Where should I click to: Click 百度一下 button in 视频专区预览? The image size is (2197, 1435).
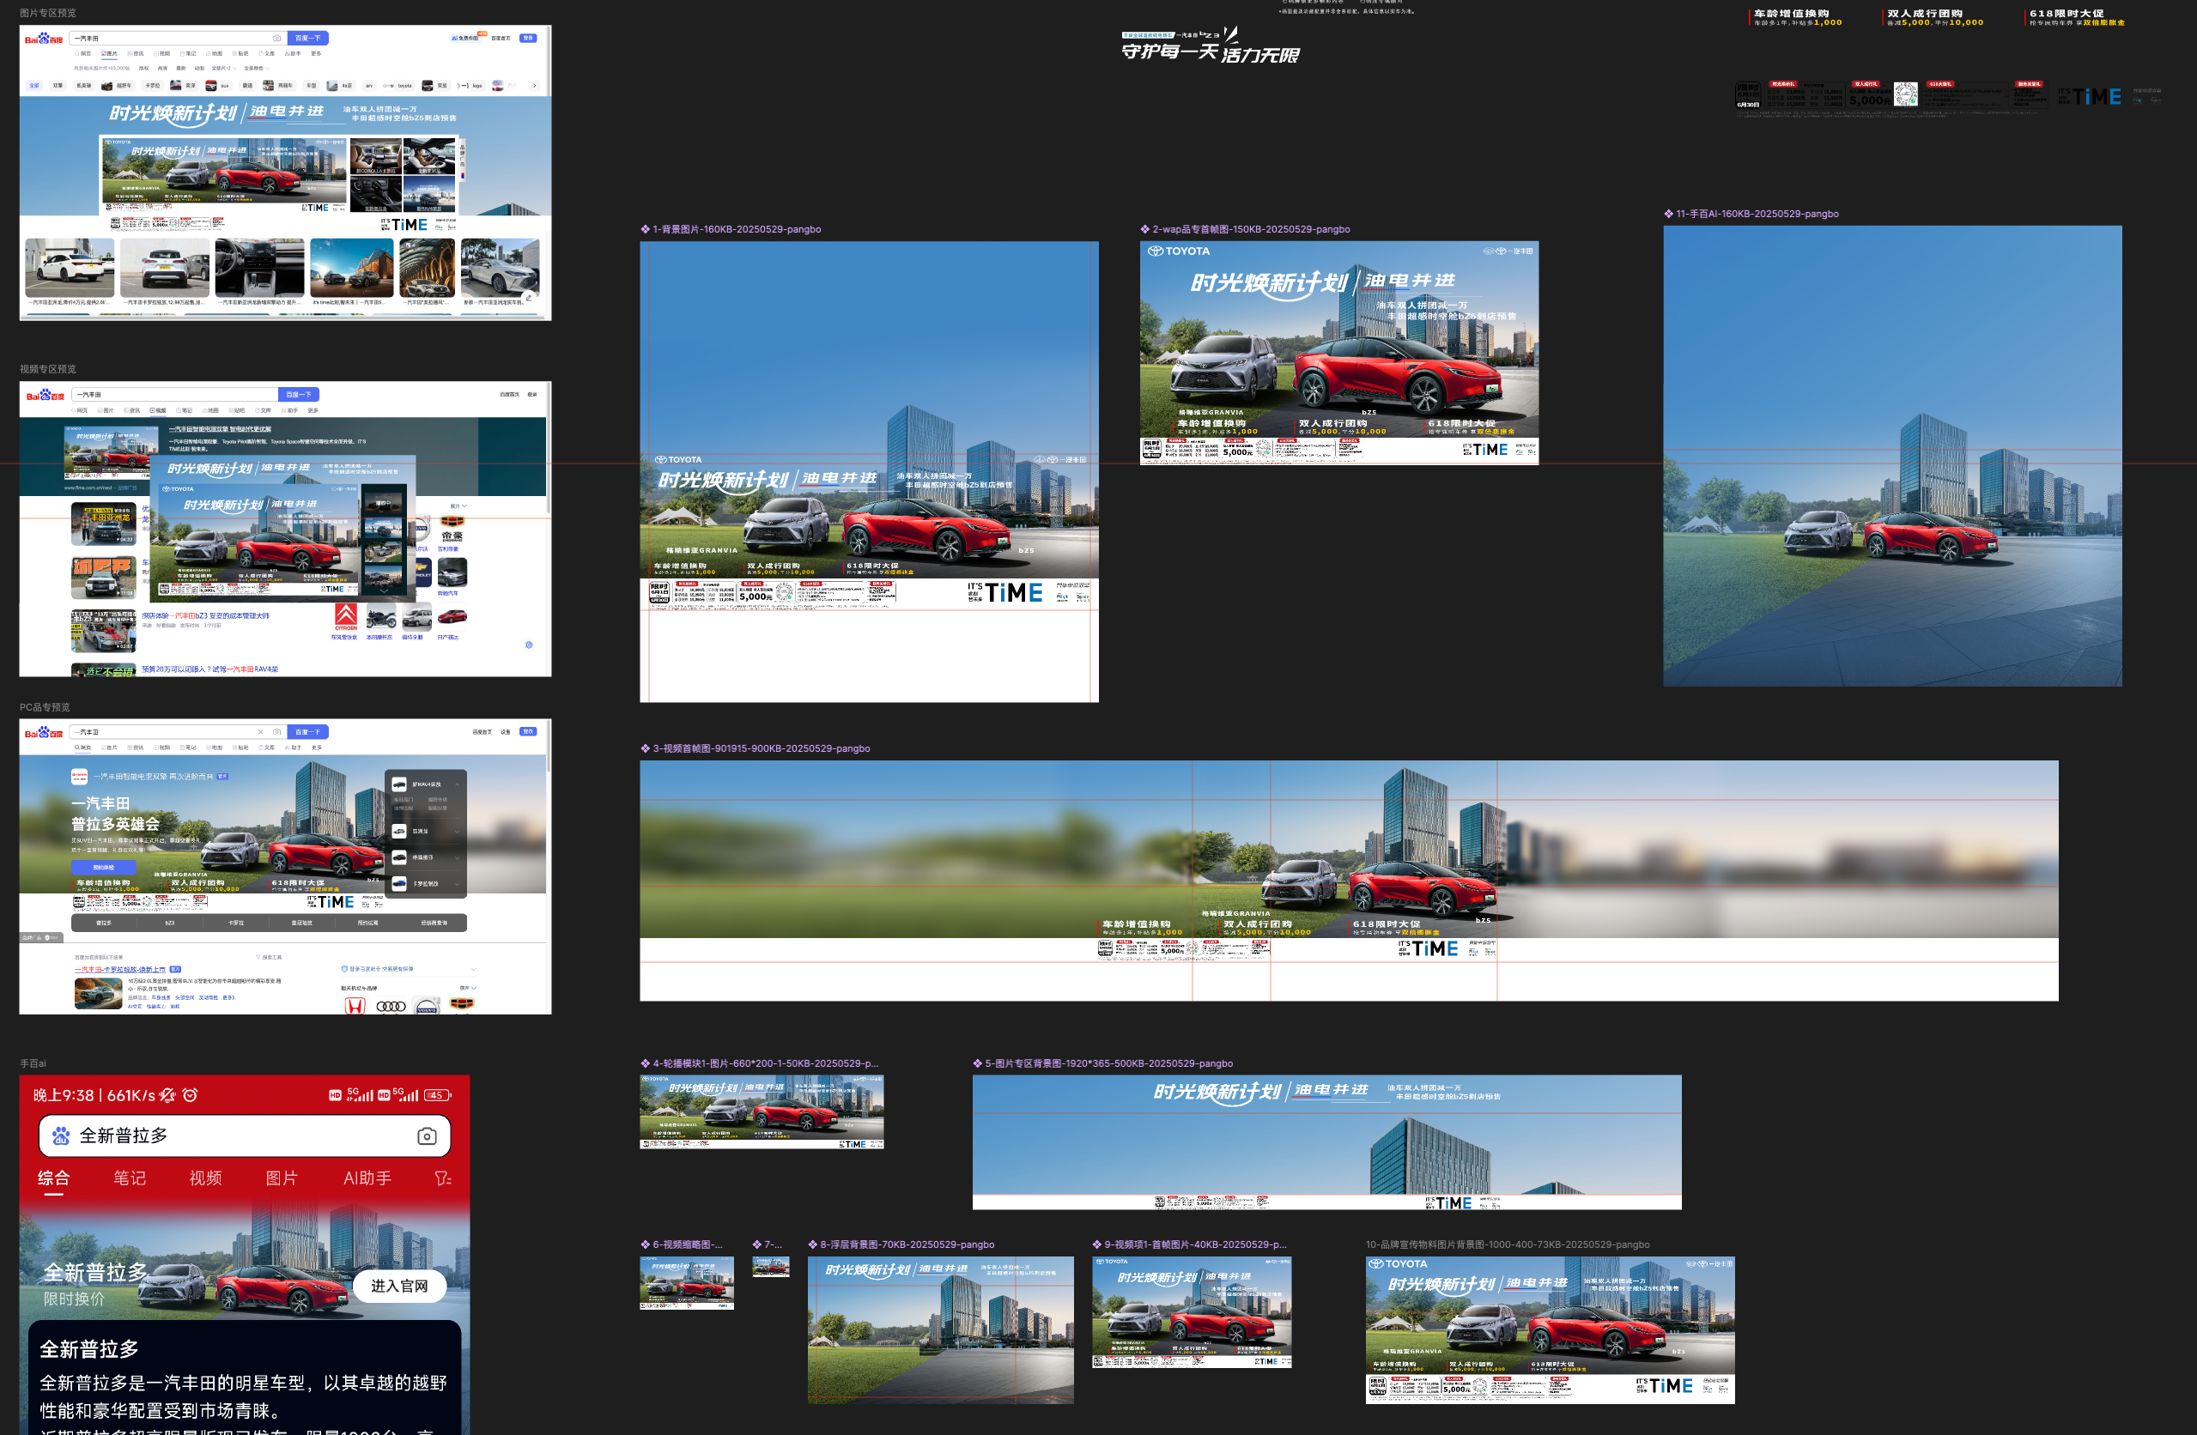point(299,395)
